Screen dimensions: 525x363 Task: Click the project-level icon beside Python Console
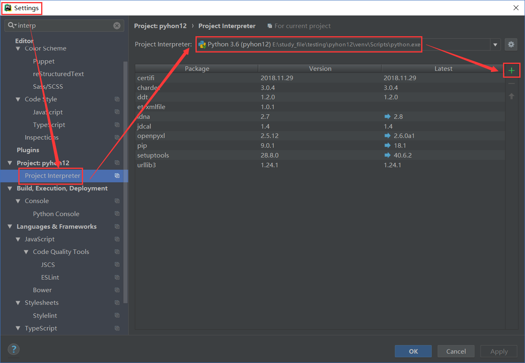(117, 214)
